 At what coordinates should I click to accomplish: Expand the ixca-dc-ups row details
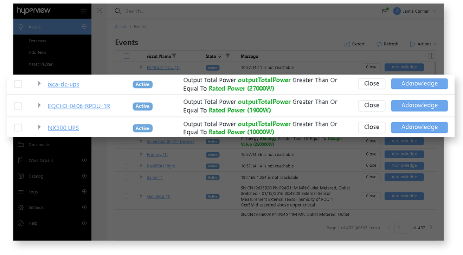[x=39, y=84]
